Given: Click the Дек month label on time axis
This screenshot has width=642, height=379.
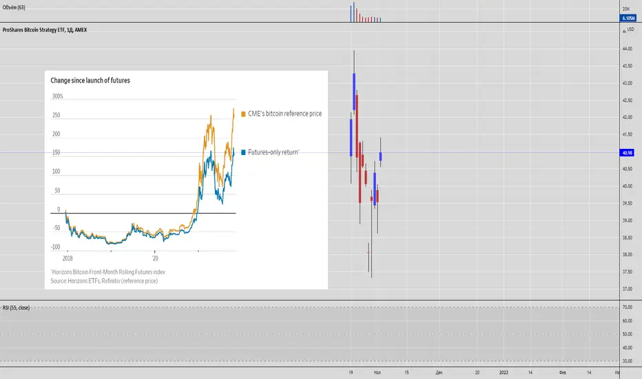Looking at the screenshot, I should pos(439,372).
